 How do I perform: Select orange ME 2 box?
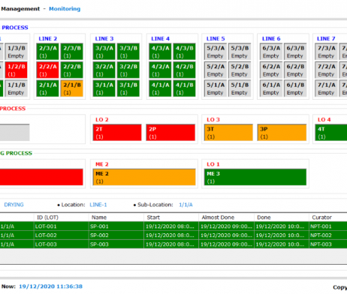tap(144, 177)
